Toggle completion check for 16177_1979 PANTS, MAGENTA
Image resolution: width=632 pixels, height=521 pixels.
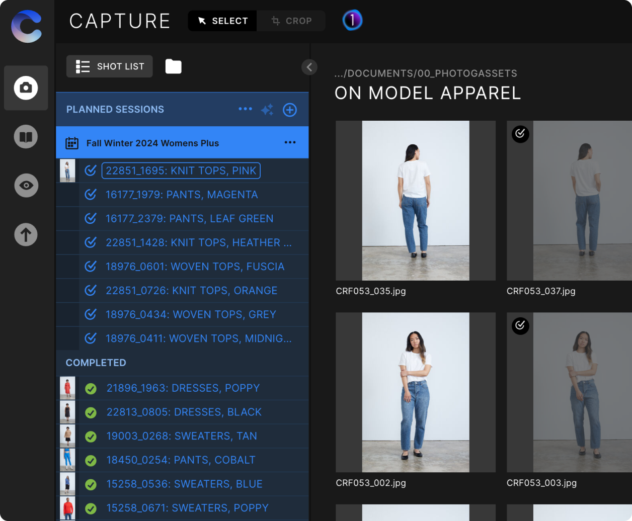pos(91,195)
